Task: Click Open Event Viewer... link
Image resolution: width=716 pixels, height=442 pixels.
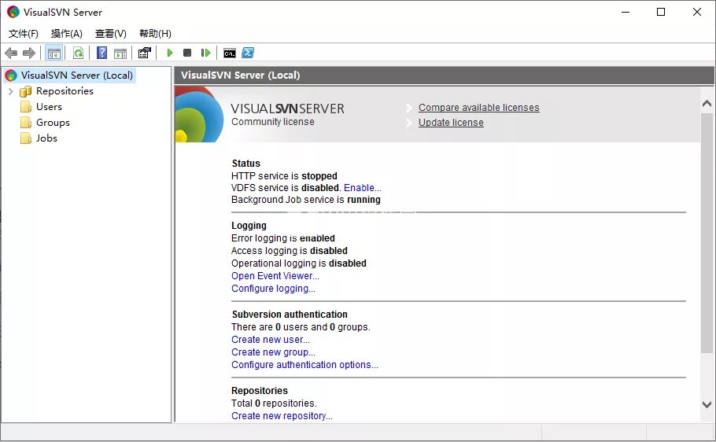Action: (x=275, y=276)
